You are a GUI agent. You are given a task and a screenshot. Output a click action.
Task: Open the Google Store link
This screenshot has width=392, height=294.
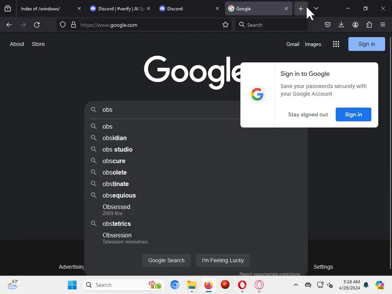point(38,44)
